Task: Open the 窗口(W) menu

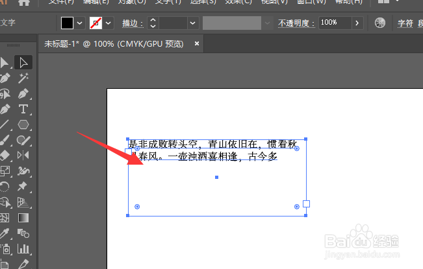Action: pos(311,2)
